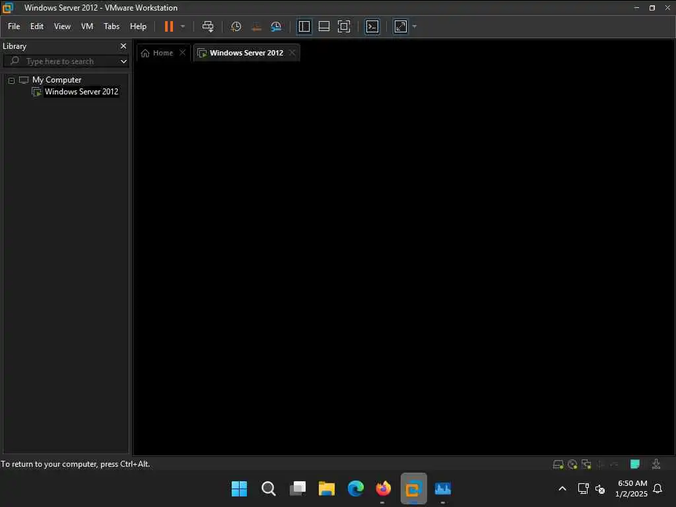The width and height of the screenshot is (676, 507).
Task: Click the CD/DVD drive status icon
Action: coord(572,464)
